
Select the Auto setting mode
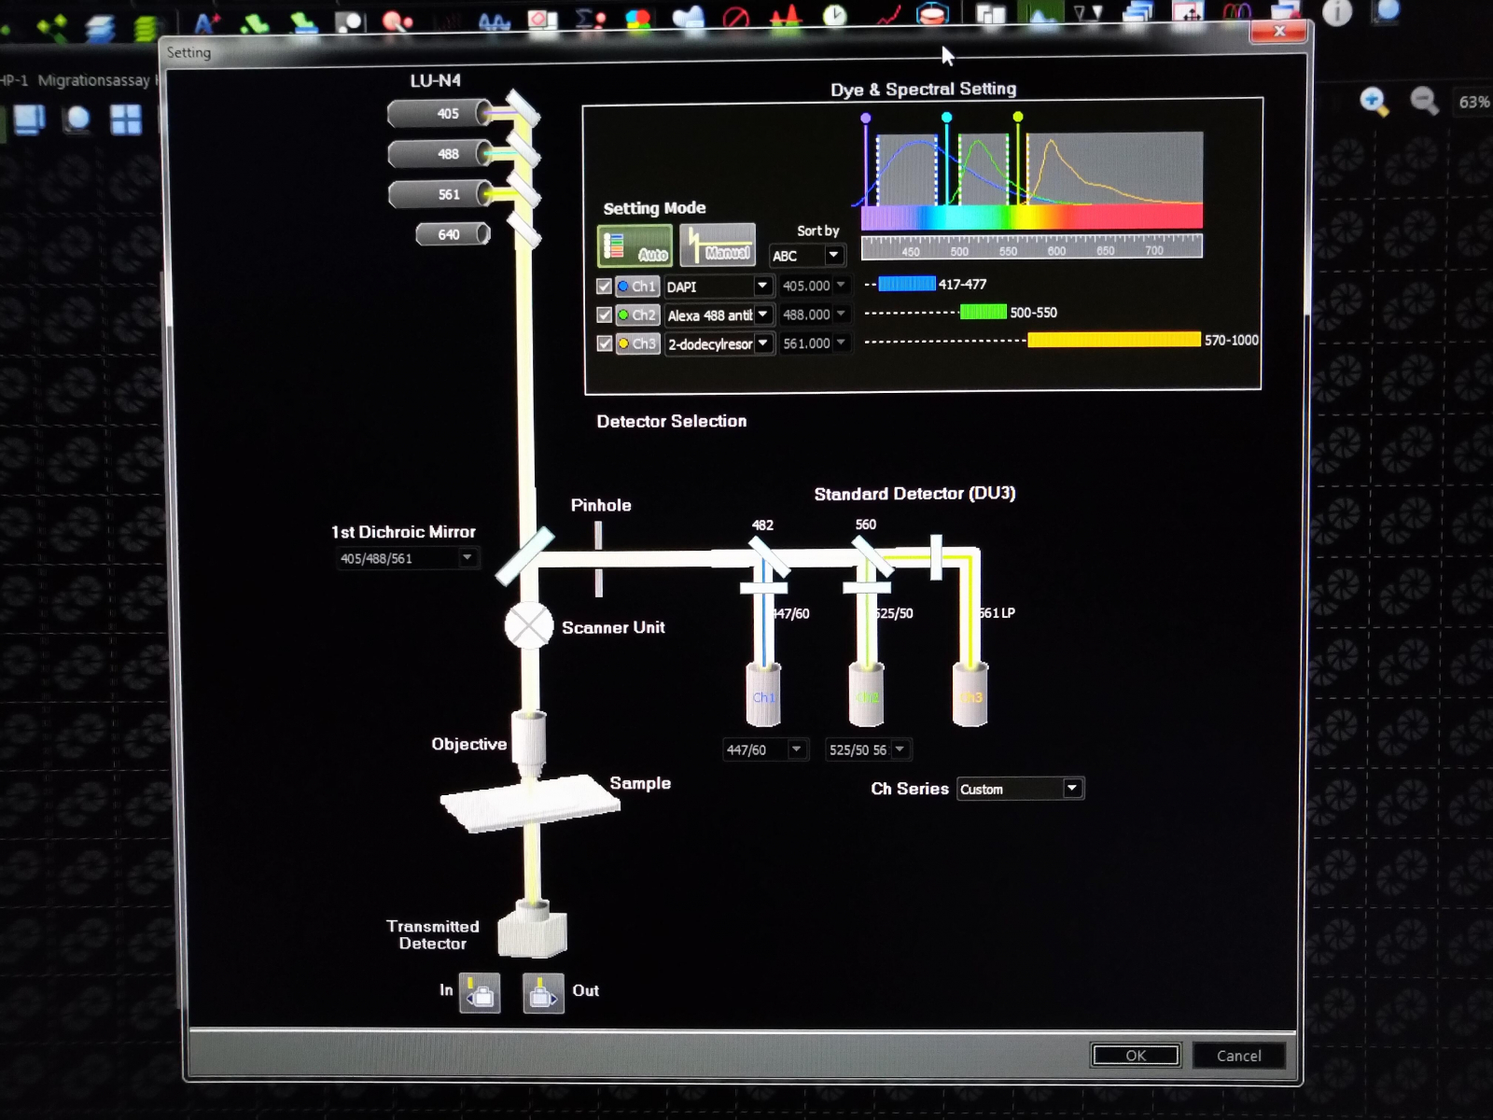[x=635, y=245]
